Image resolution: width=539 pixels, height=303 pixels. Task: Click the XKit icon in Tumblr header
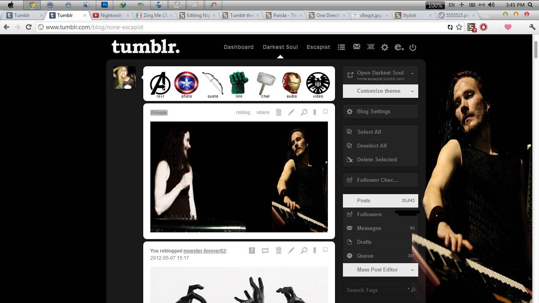pos(371,47)
